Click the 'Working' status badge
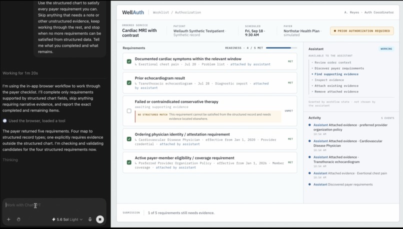 coord(386,49)
